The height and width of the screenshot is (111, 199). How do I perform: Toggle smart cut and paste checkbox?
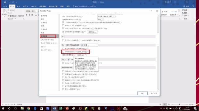tap(63, 32)
